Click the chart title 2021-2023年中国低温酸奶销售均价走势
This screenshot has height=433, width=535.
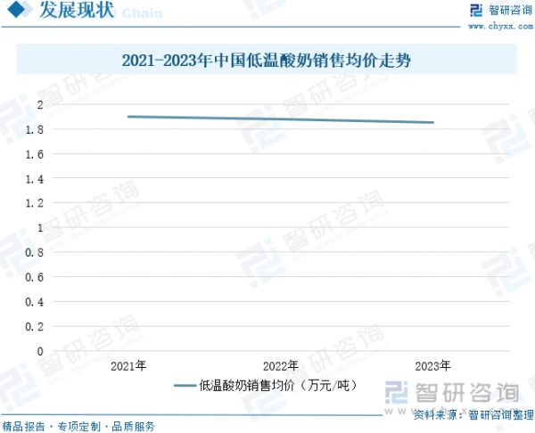click(266, 61)
